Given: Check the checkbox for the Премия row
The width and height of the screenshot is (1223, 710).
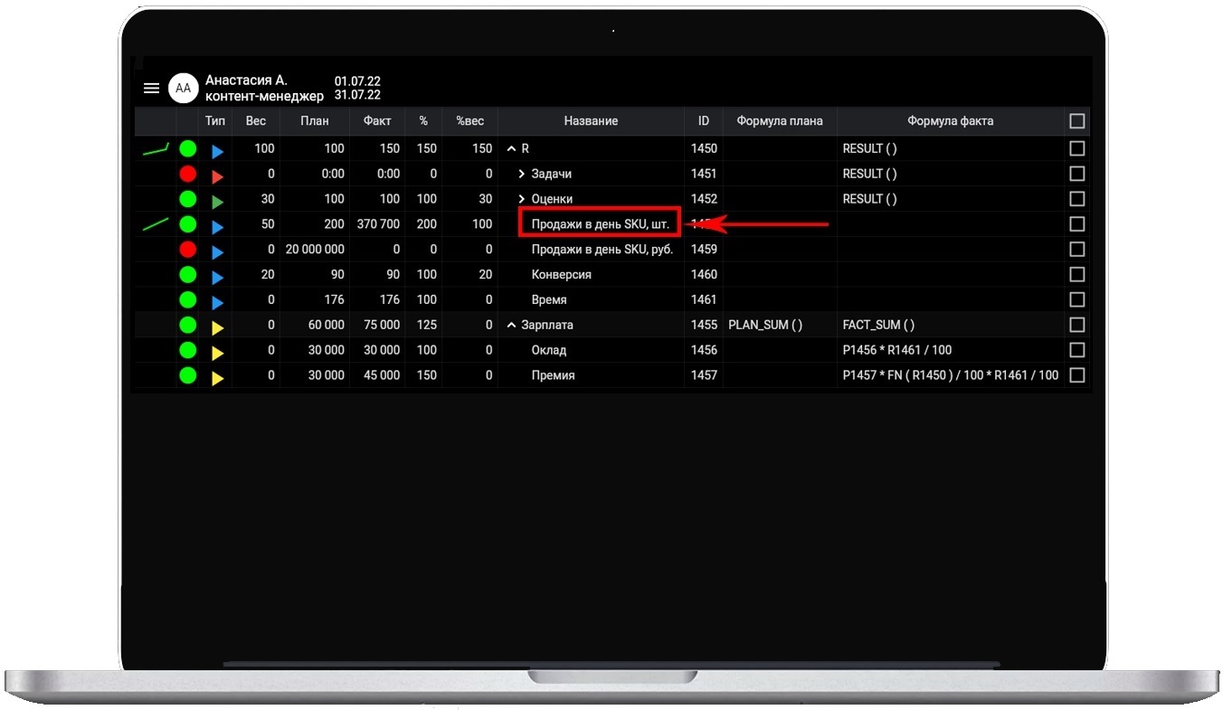Looking at the screenshot, I should click(1076, 375).
